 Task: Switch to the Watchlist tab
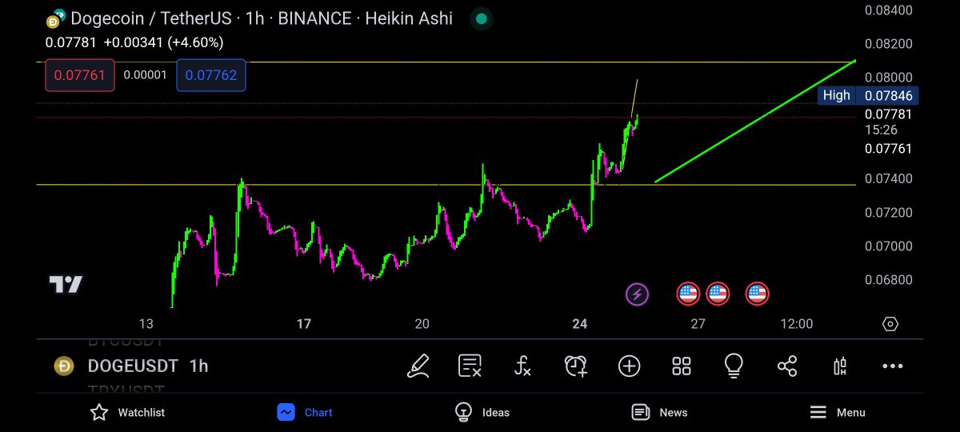coord(127,412)
